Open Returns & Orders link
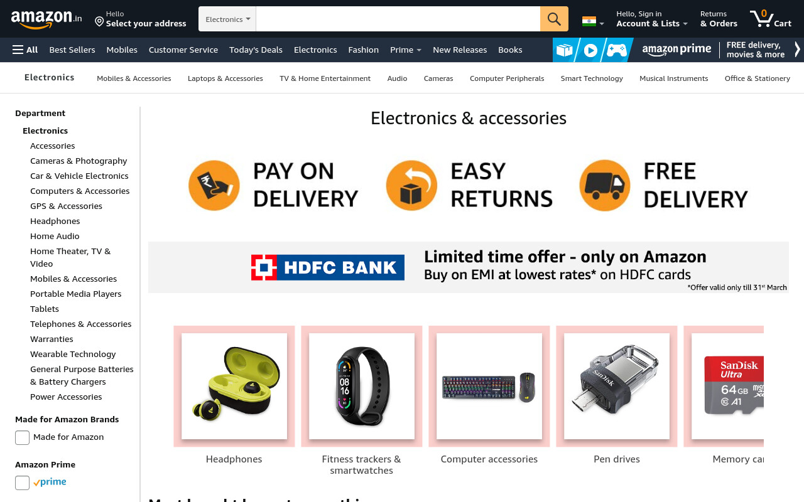Image resolution: width=804 pixels, height=502 pixels. [x=719, y=19]
